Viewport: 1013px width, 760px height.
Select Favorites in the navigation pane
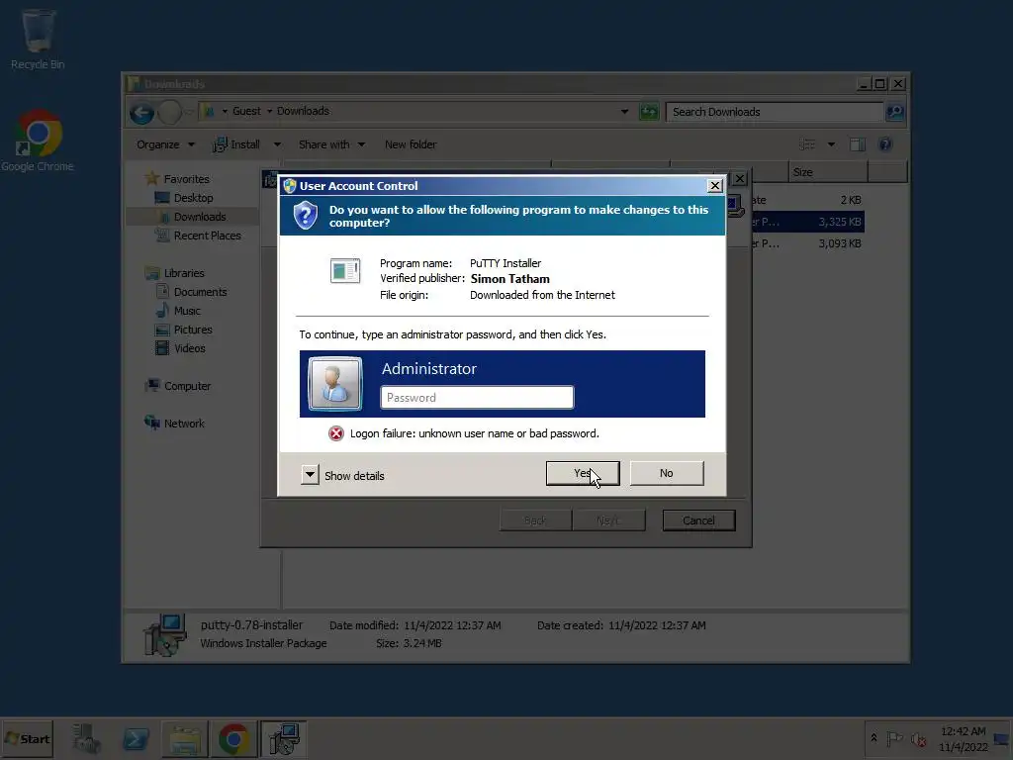(x=186, y=179)
